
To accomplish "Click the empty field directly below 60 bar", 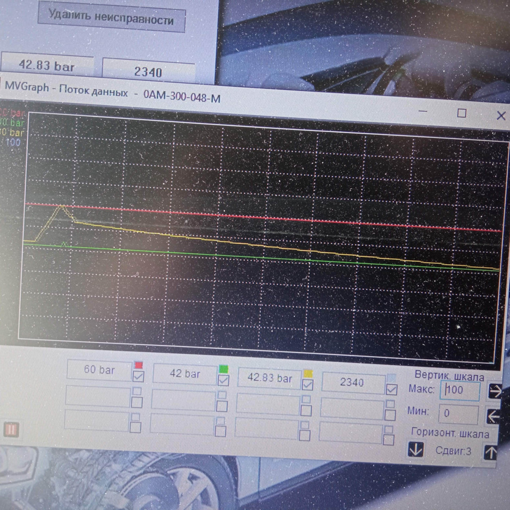I will (x=98, y=396).
